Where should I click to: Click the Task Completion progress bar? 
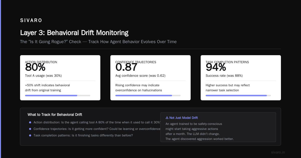(x=238, y=96)
